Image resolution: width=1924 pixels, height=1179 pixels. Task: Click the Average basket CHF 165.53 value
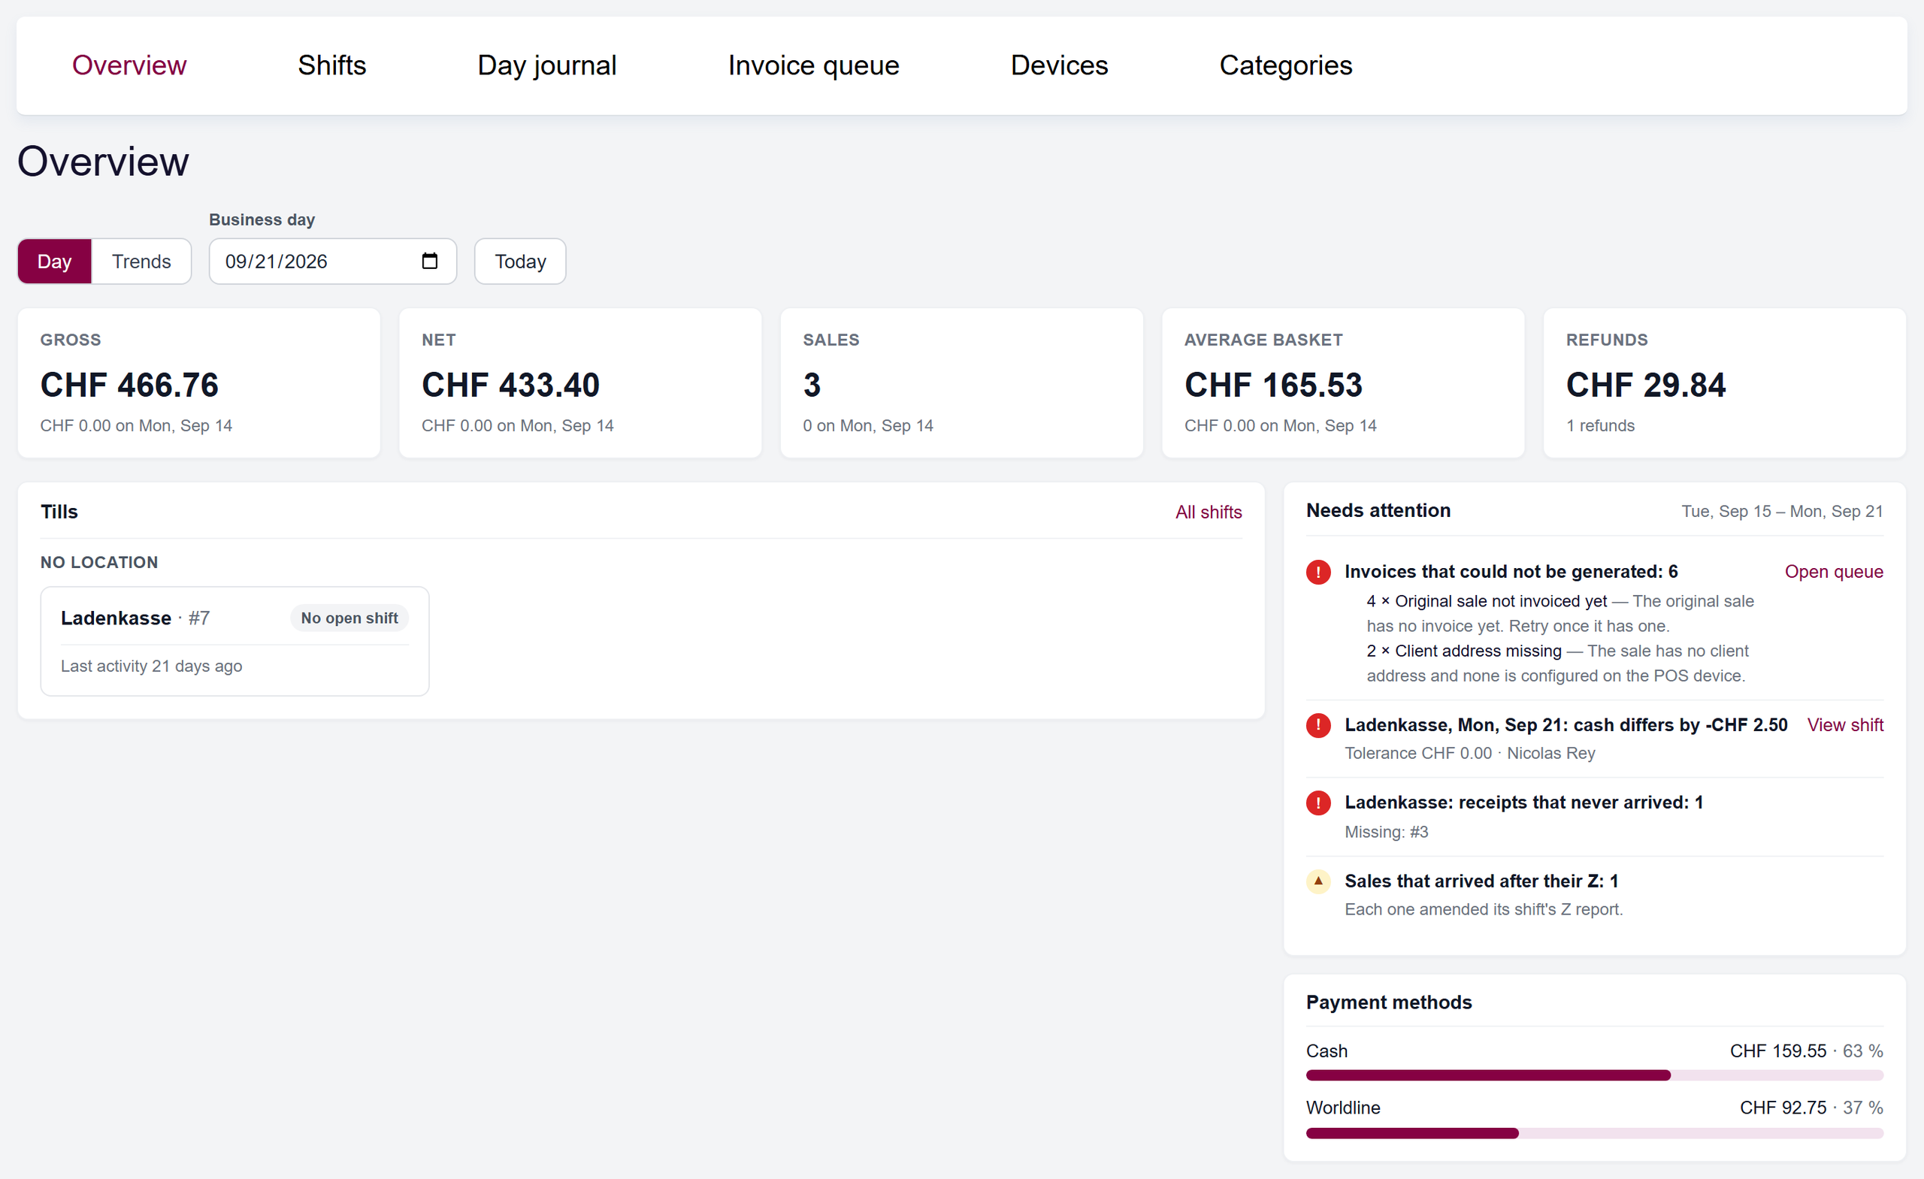pos(1274,385)
